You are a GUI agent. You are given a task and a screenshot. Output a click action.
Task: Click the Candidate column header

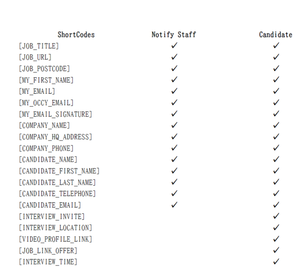click(x=276, y=35)
